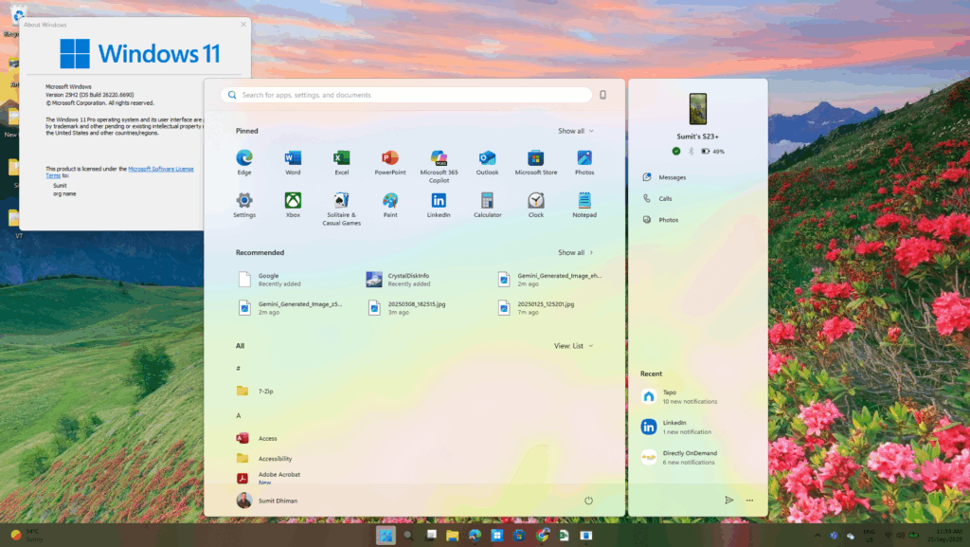Launch Microsoft 365 Copilot
Screen dimensions: 970x547
point(439,159)
